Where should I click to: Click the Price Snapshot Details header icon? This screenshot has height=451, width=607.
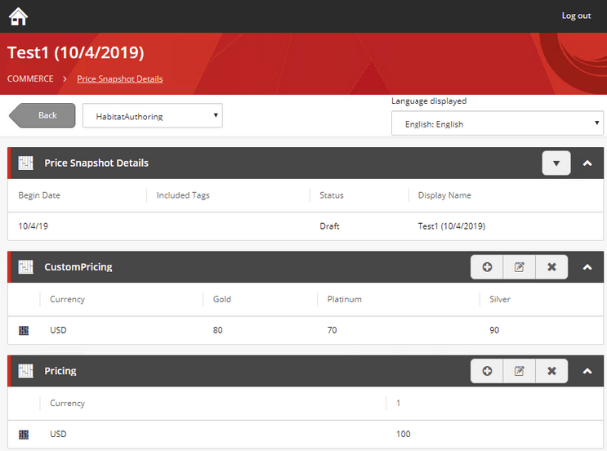tap(26, 163)
